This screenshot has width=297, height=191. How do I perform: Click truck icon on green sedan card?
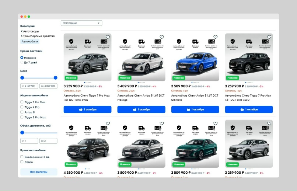point(195,128)
